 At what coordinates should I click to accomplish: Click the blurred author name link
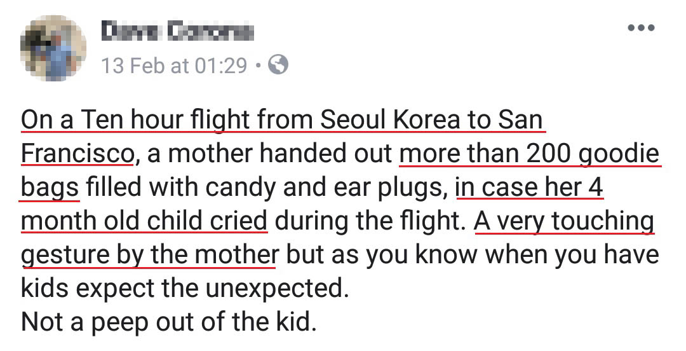click(177, 31)
